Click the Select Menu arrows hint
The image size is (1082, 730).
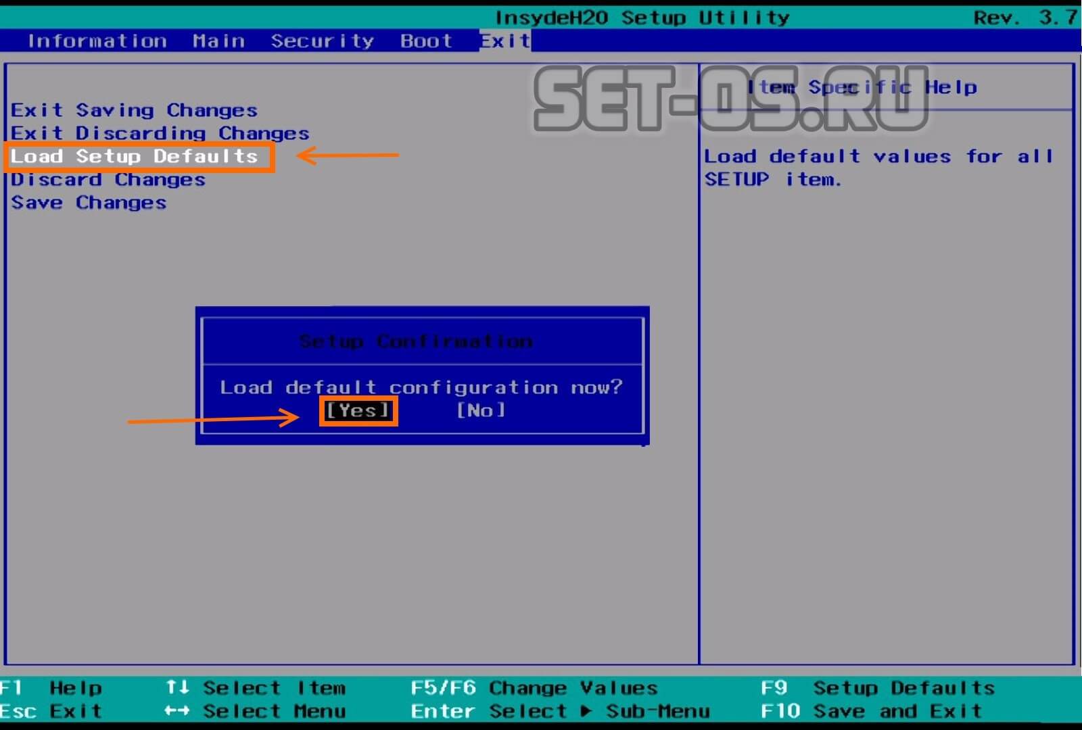tap(256, 711)
